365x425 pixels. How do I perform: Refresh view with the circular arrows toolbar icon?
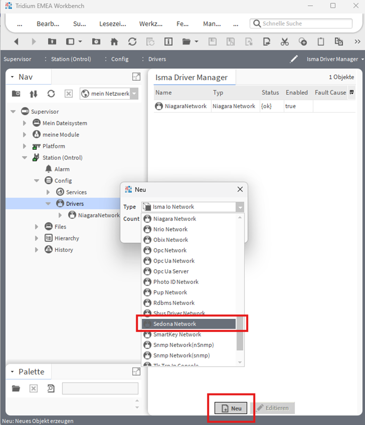(x=132, y=42)
